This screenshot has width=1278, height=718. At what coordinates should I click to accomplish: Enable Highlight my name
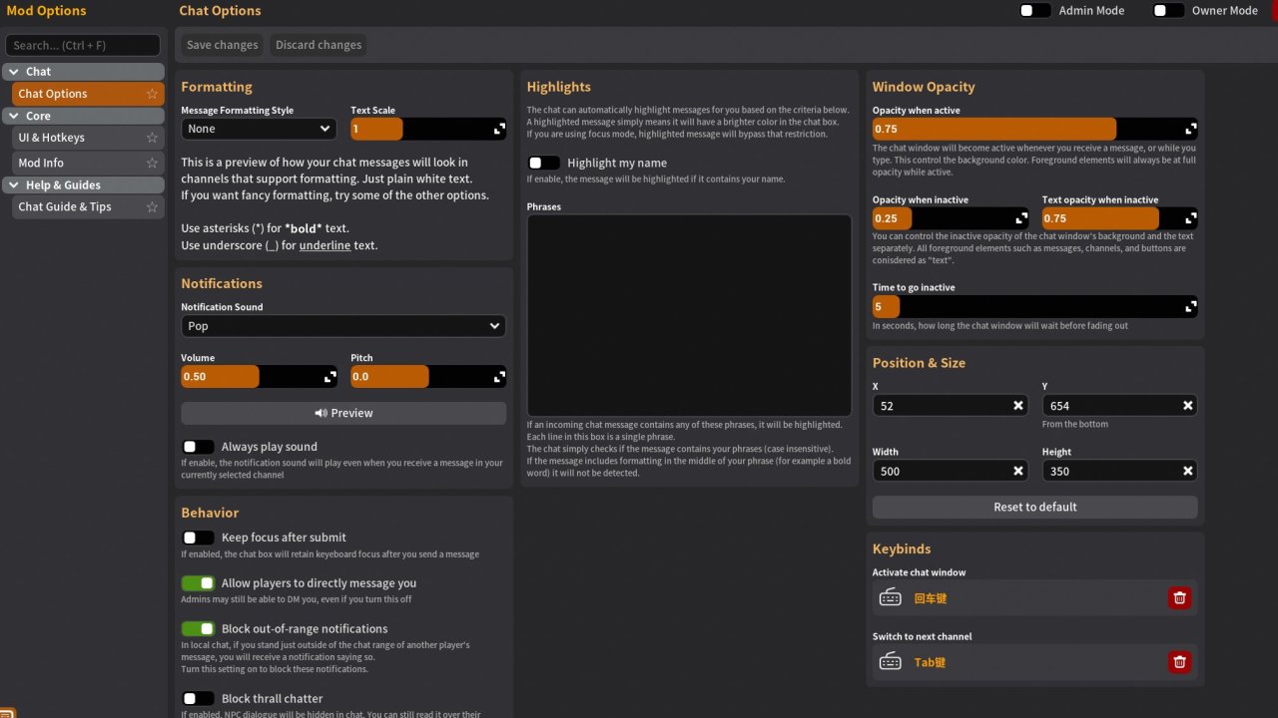[x=543, y=163]
